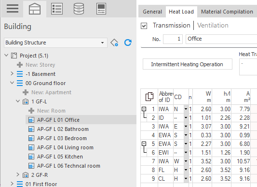The width and height of the screenshot is (257, 187).
Task: Open CD dropdown for row 7 IWA
Action: [x=186, y=161]
